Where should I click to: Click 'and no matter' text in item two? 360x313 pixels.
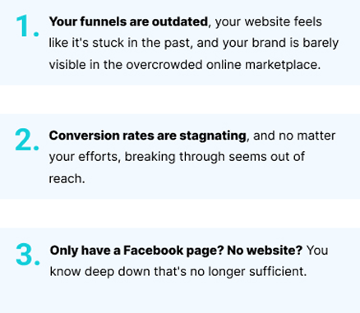pos(294,136)
